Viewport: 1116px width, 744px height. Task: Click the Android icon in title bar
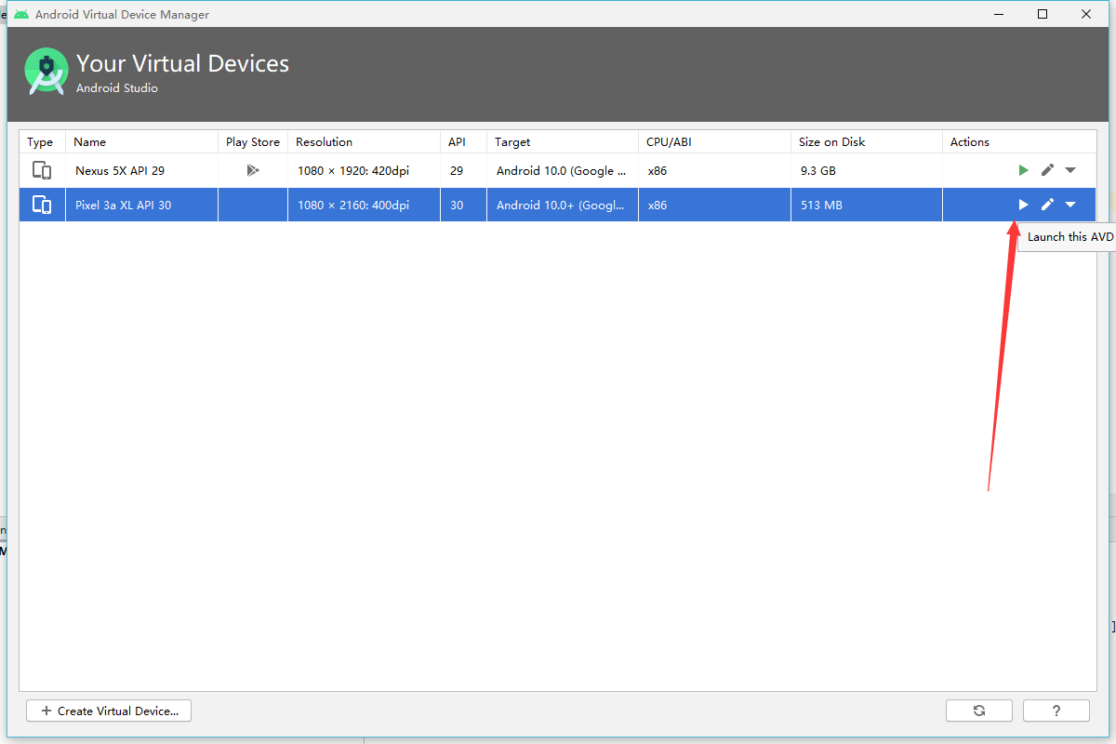(x=21, y=14)
